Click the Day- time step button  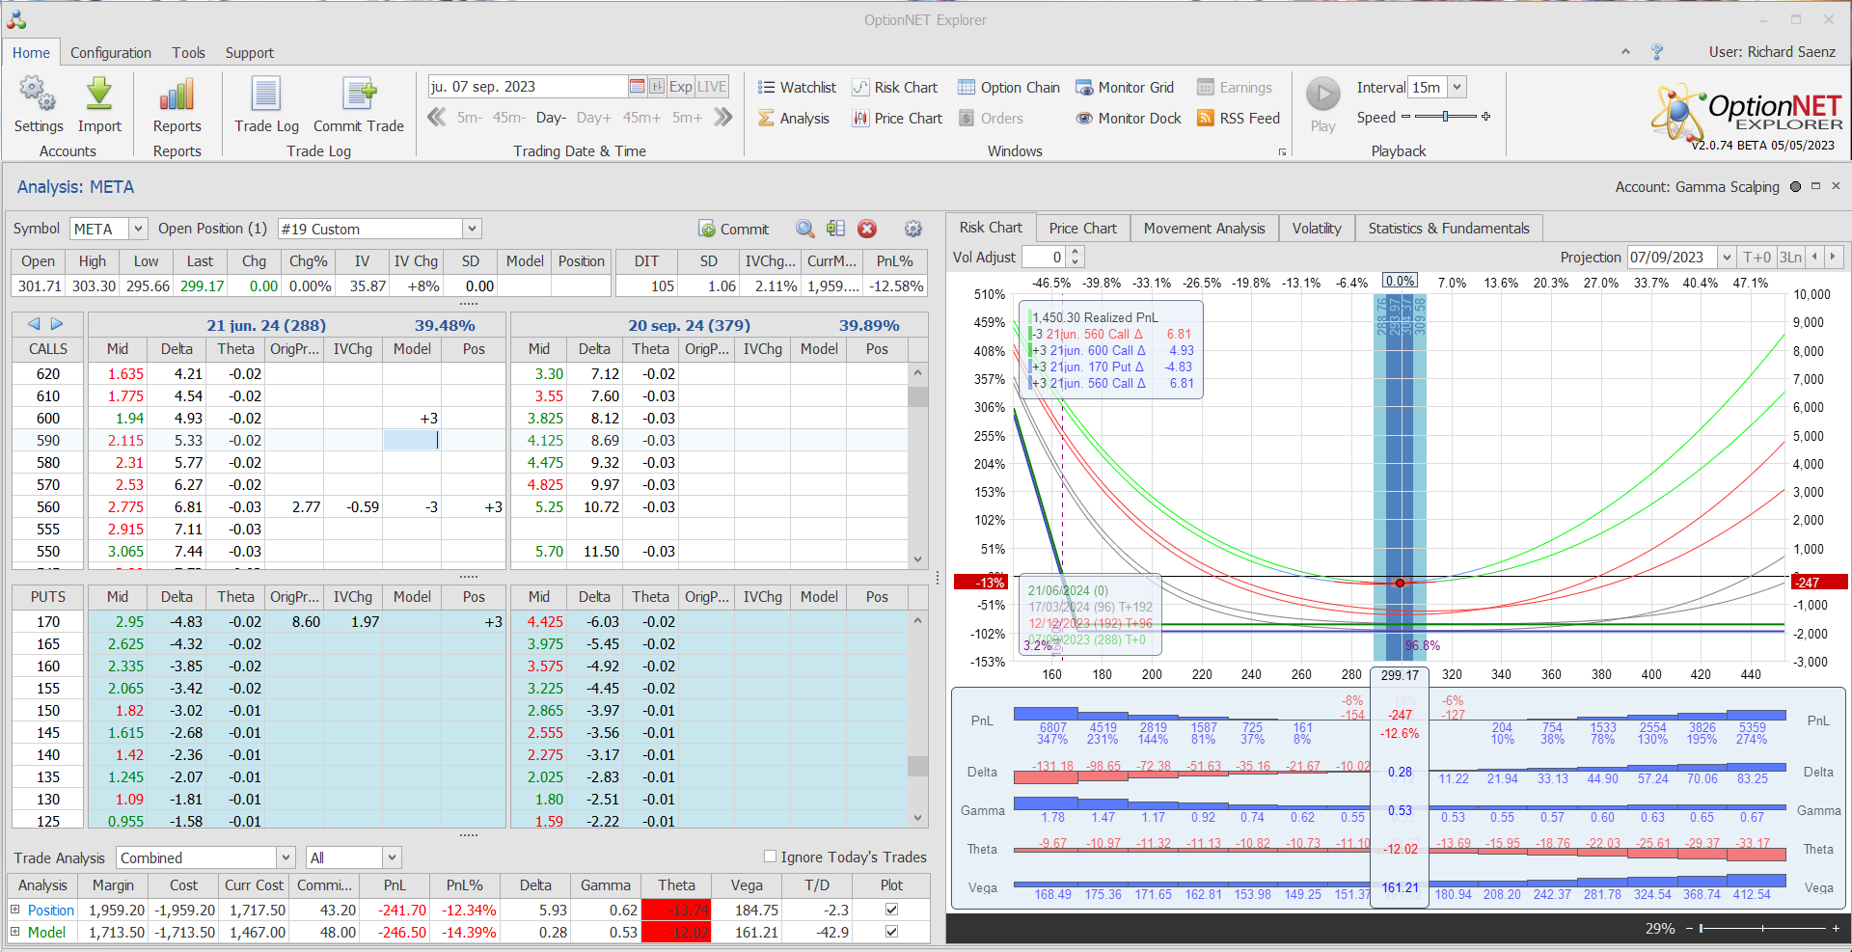pyautogui.click(x=551, y=118)
